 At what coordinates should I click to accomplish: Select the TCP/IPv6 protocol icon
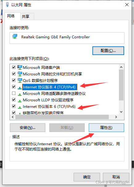point(20,107)
